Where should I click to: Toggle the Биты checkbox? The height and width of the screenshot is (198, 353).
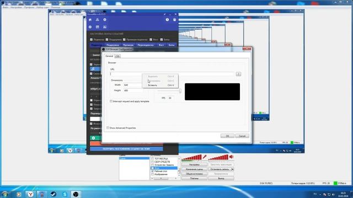162,40
